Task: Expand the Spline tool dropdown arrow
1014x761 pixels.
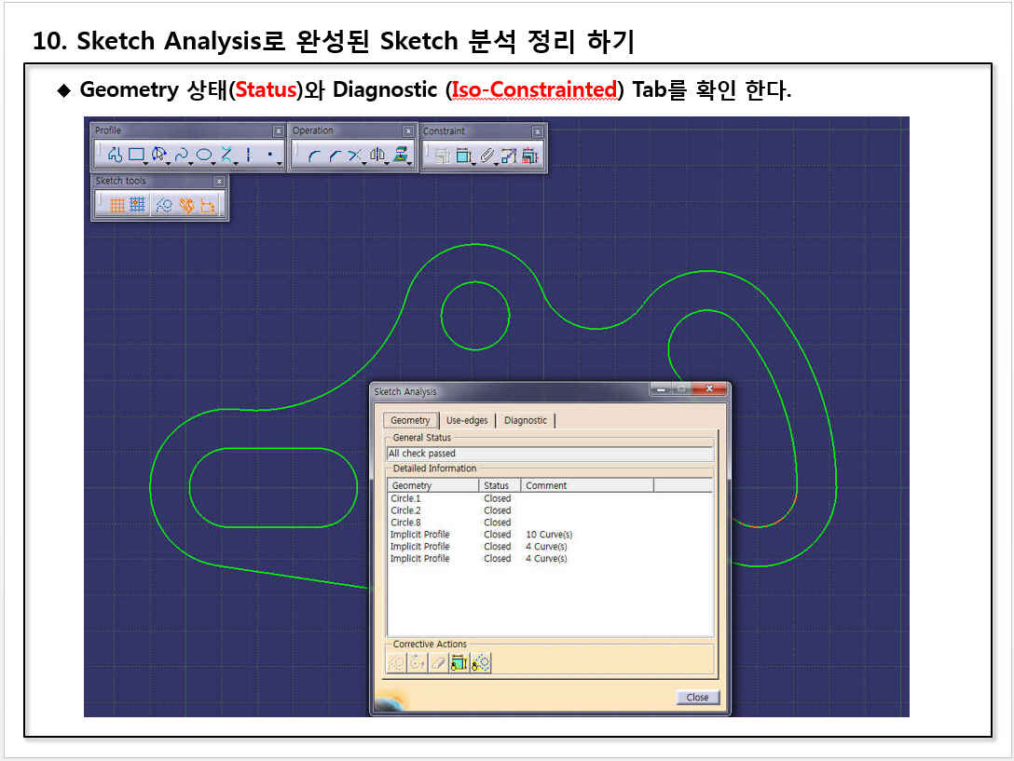Action: coord(191,163)
